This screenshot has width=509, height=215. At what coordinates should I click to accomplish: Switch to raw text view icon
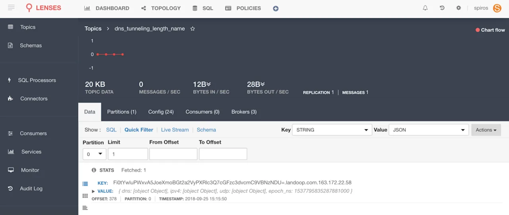[x=85, y=208]
